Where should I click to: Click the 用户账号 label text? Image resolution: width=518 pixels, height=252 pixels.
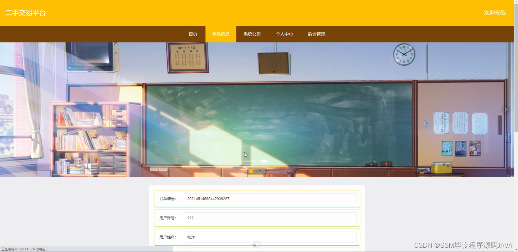point(168,218)
